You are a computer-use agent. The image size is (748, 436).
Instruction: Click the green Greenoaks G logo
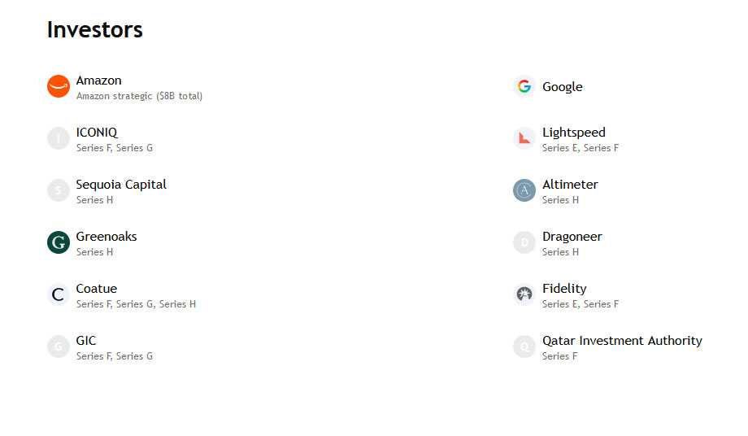coord(59,242)
